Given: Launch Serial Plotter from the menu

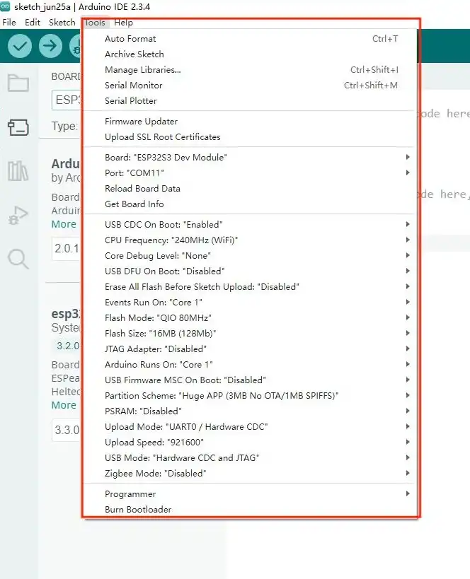Looking at the screenshot, I should (x=250, y=101).
